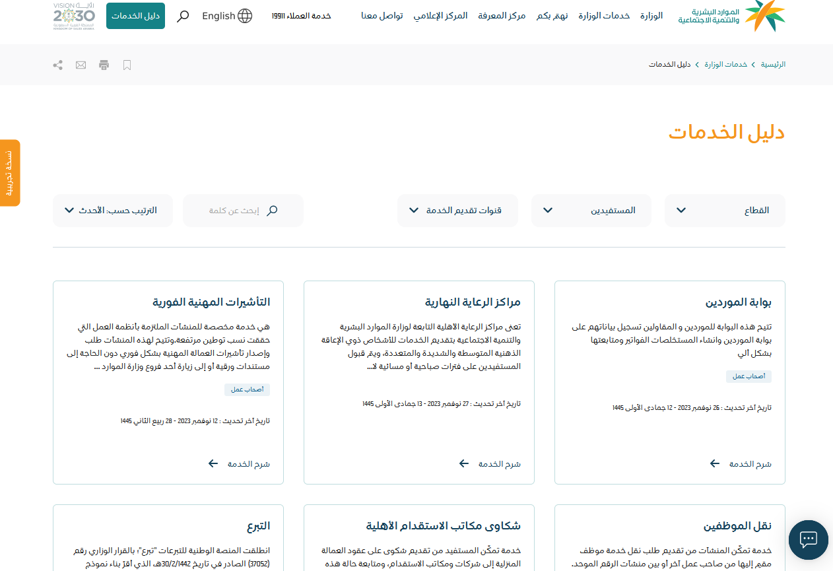Click the share icon in breadcrumb bar

point(58,65)
